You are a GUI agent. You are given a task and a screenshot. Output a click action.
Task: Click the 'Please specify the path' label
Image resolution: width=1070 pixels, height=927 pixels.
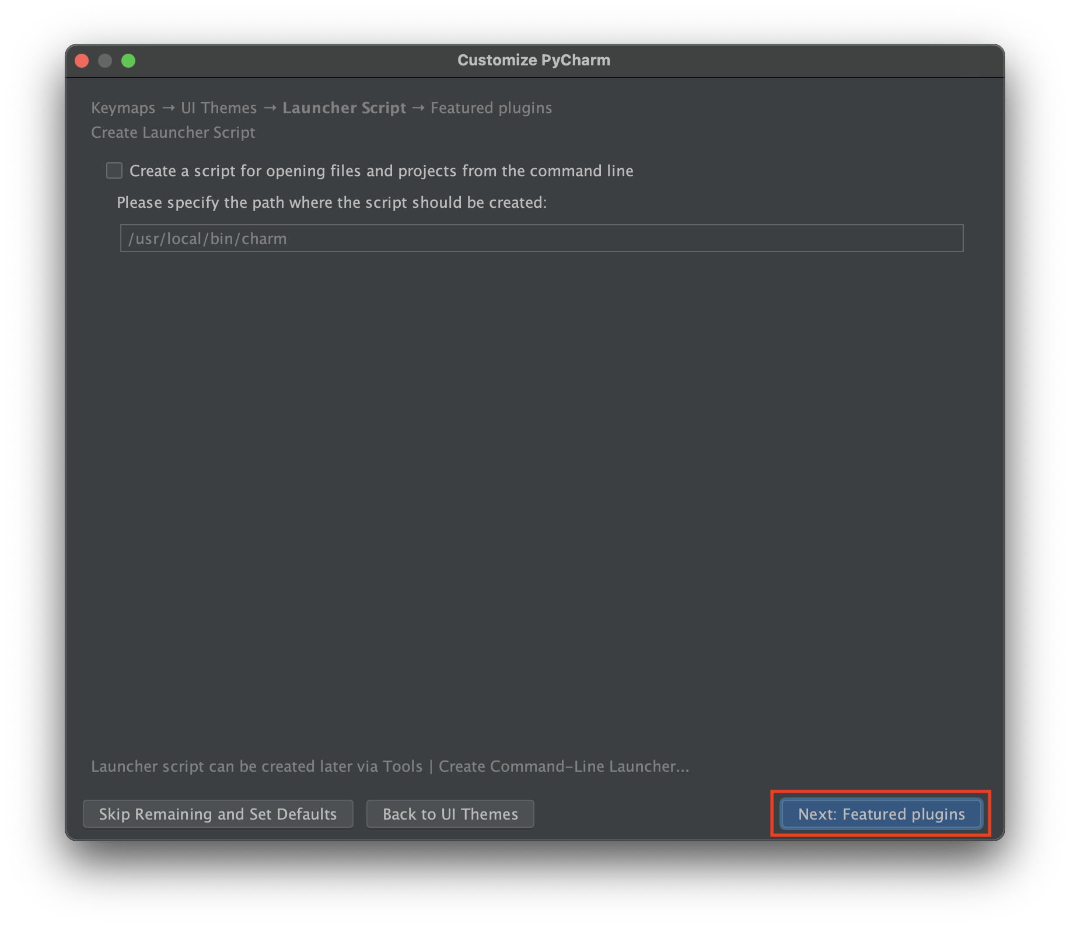[x=332, y=203]
